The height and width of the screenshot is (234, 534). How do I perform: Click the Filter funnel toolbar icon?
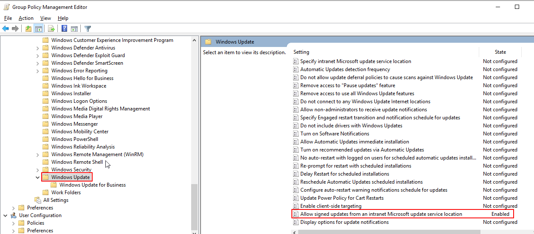(88, 29)
